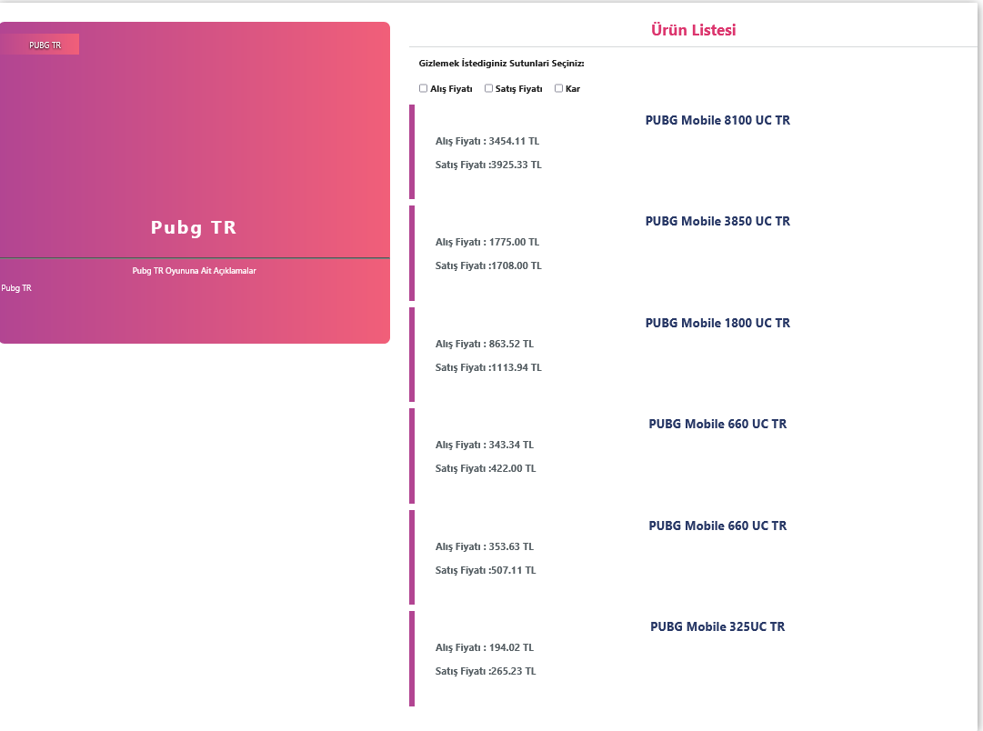Click the 422.00 TL sale price

[x=513, y=468]
